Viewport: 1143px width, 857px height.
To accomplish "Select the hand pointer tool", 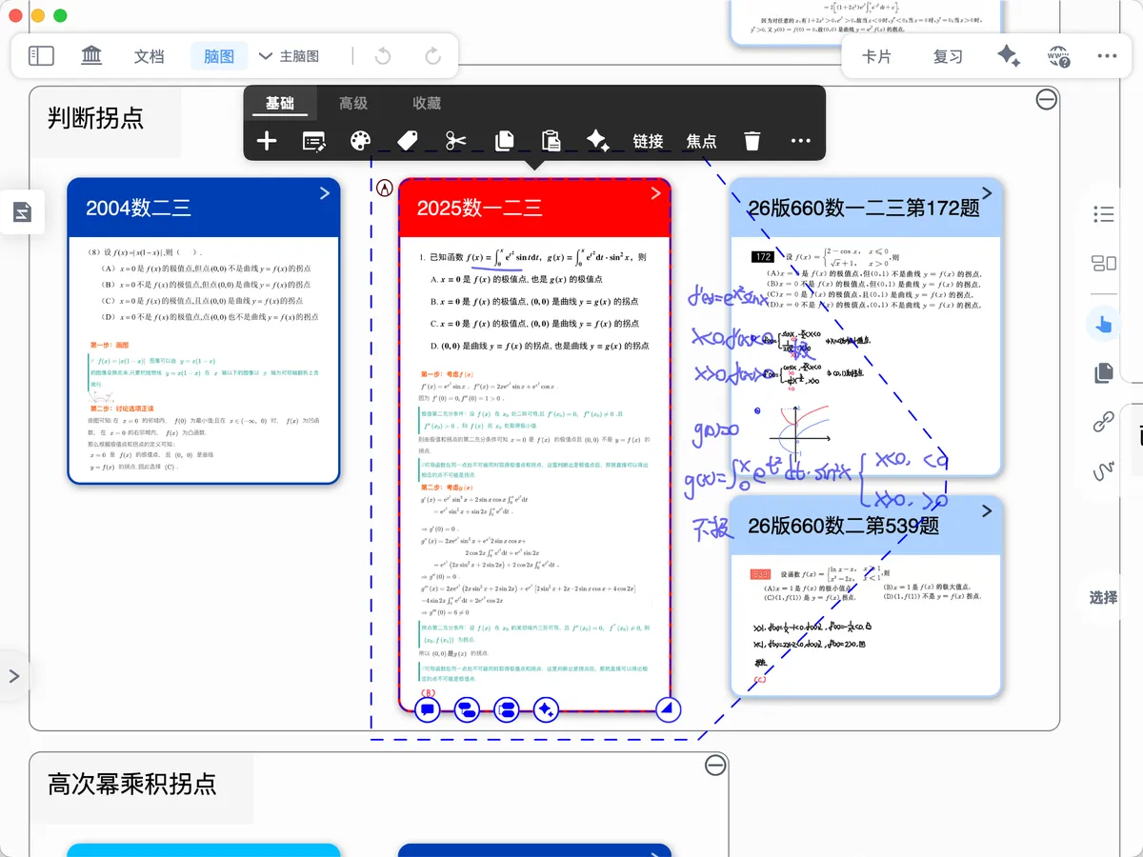I will pos(1104,325).
